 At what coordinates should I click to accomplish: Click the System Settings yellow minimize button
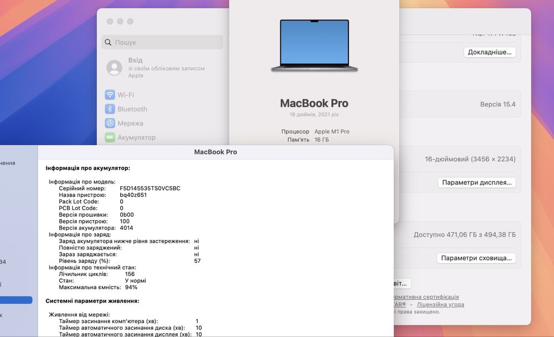[120, 22]
